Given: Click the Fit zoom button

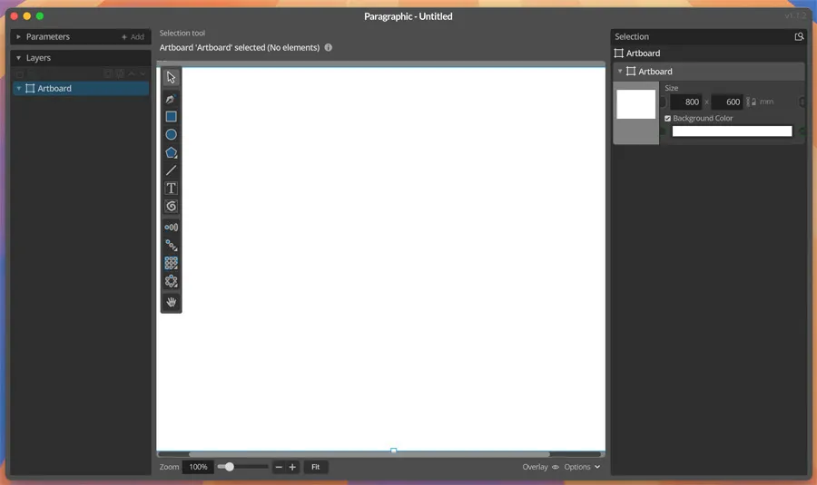Looking at the screenshot, I should [315, 467].
